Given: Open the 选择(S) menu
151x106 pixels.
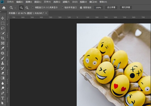Looking at the screenshot, I should pos(57,2).
